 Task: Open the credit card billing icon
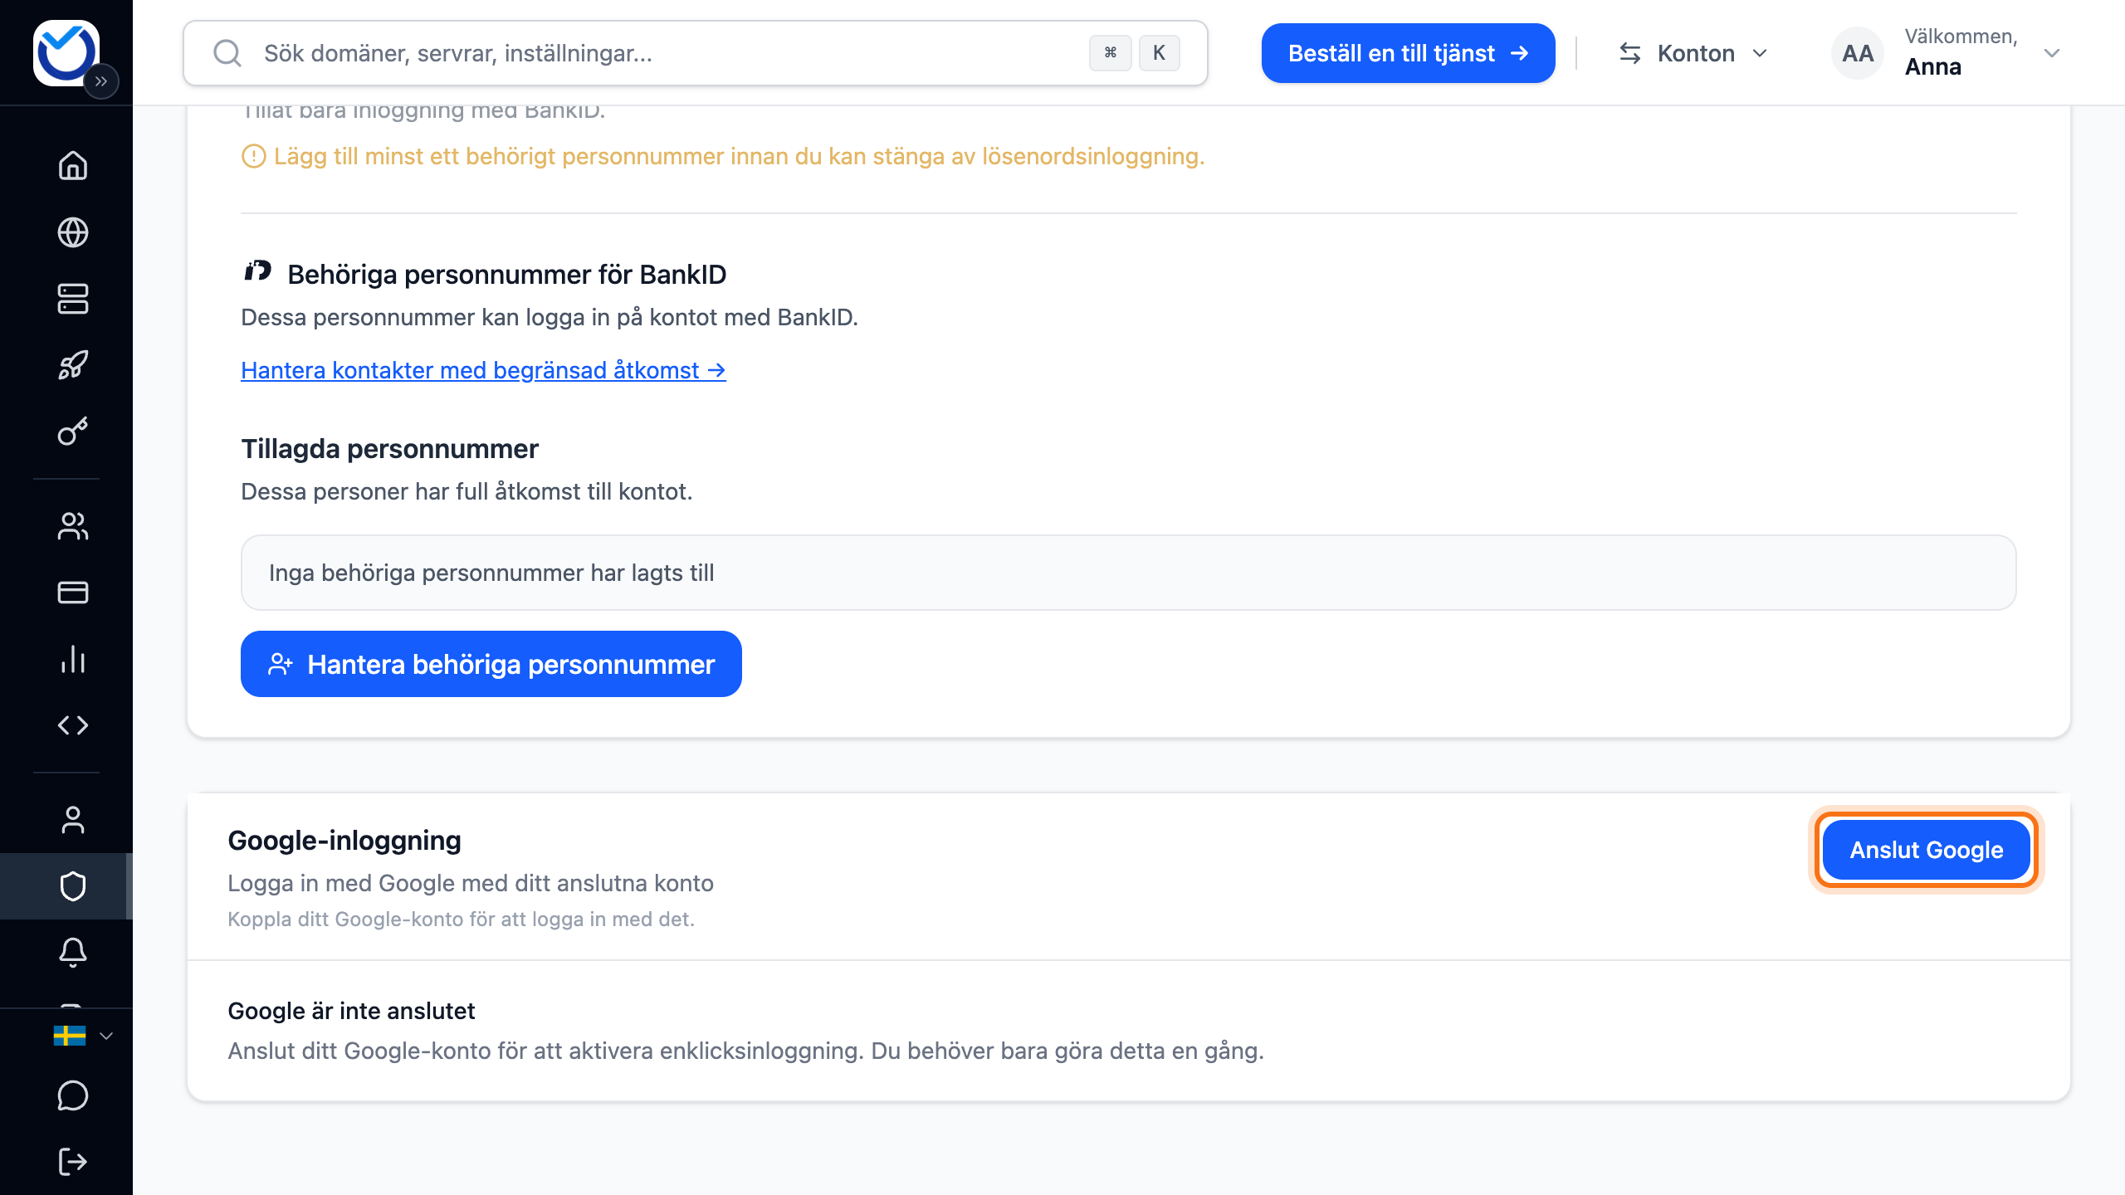(x=73, y=593)
